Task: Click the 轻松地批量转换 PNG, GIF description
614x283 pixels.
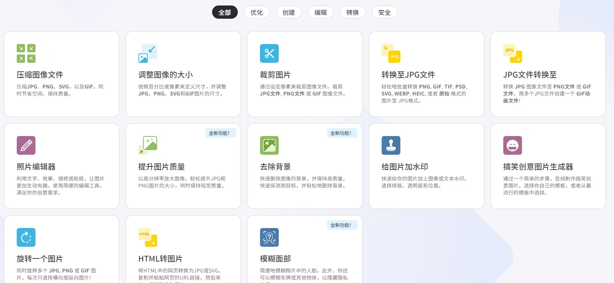Action: point(424,94)
